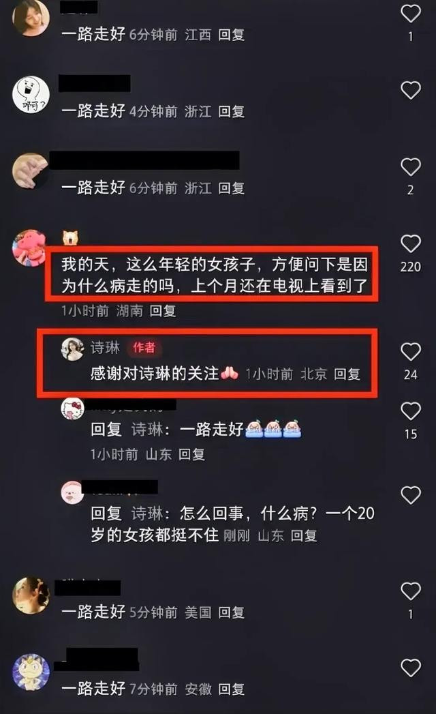Tap 诗琳 mention in the 一路走好 reply
The image size is (436, 714).
coord(147,430)
